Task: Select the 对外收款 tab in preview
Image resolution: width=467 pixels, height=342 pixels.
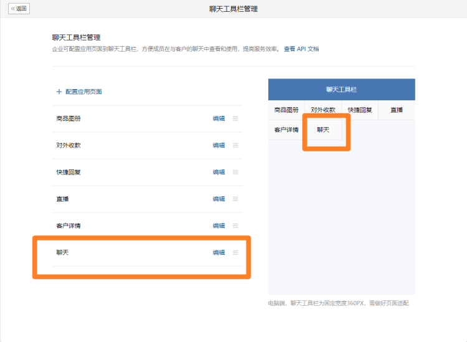Action: click(x=323, y=110)
